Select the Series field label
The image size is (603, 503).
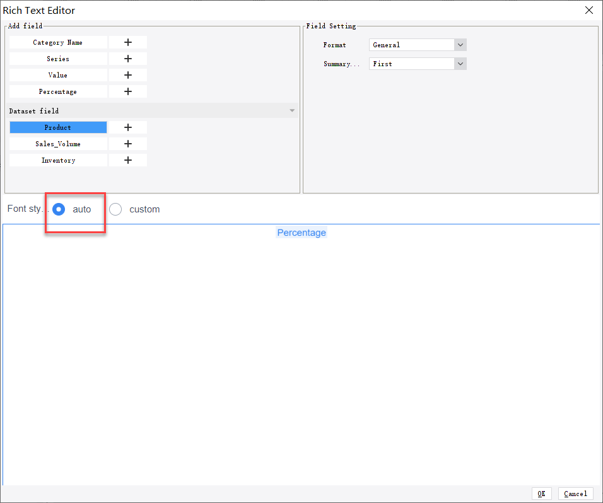click(58, 59)
